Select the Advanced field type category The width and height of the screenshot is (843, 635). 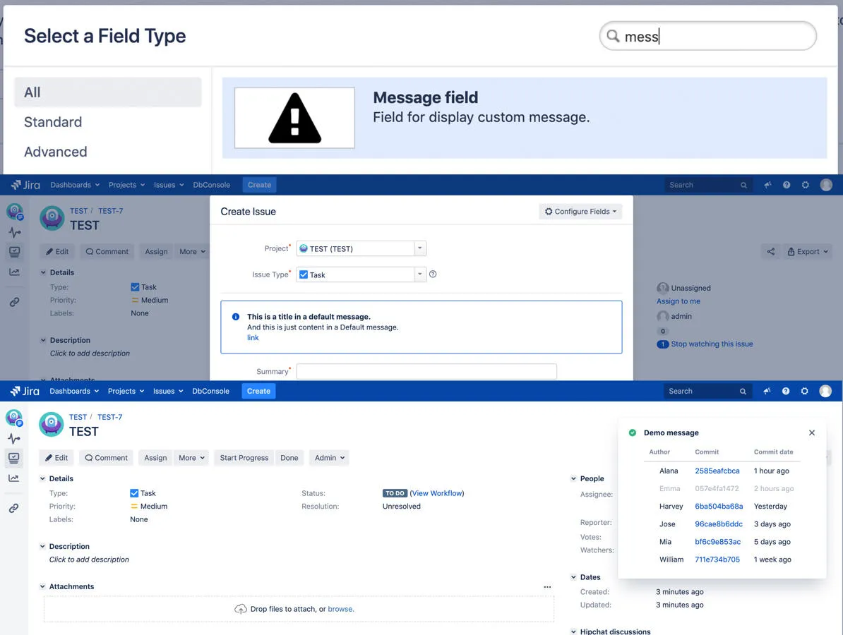click(x=55, y=152)
